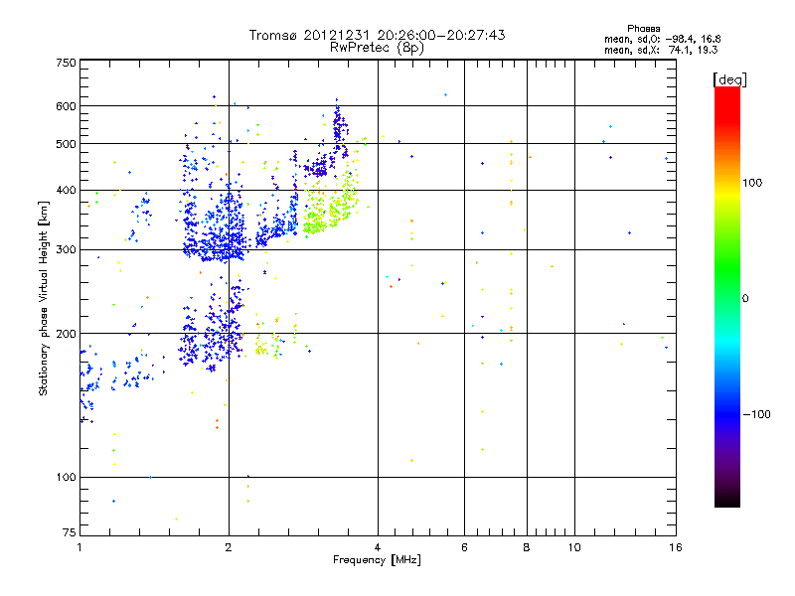Screen dimensions: 795x596
Task: Click the 'Phases' statistics heading
Action: coord(644,29)
